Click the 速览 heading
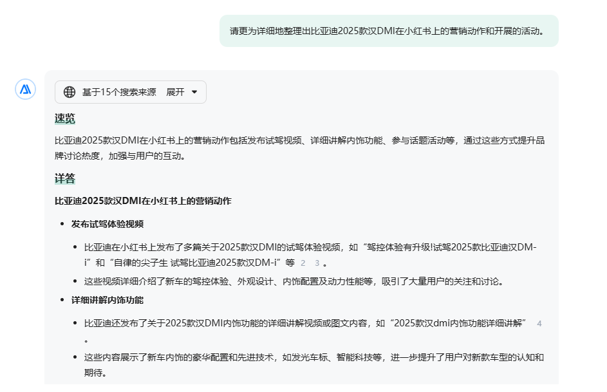Screen dimensions: 607x392 pyautogui.click(x=64, y=118)
